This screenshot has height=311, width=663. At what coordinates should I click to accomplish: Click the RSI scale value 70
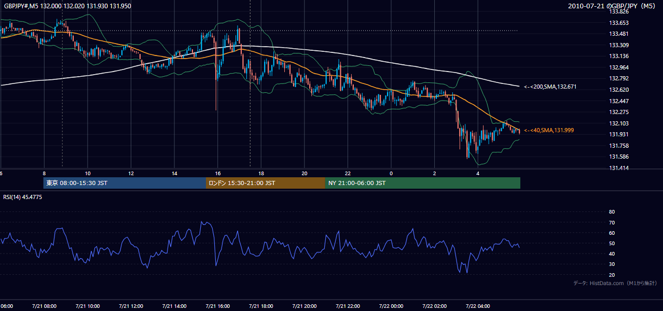612,222
